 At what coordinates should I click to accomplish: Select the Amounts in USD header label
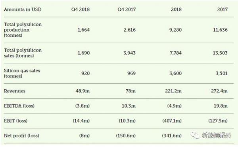tap(23, 9)
